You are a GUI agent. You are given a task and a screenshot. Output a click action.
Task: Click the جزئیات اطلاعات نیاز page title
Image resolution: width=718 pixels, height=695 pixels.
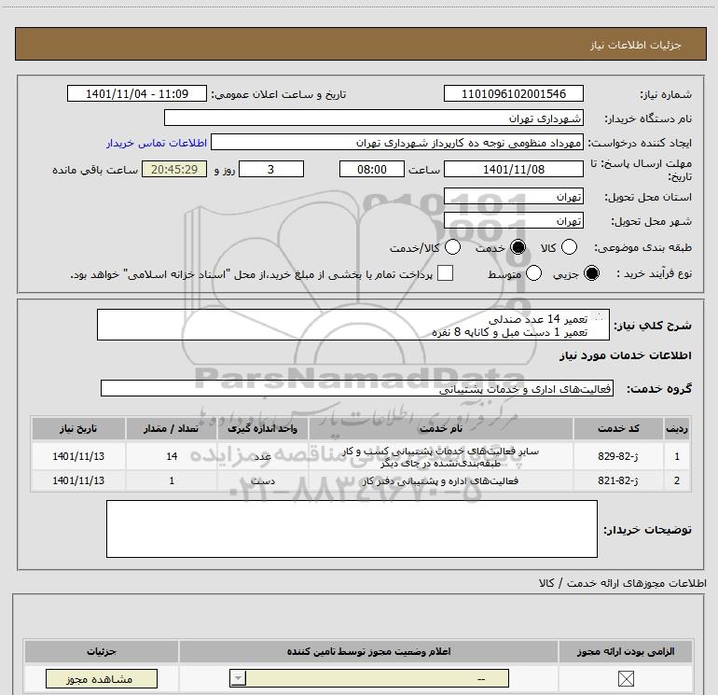coord(635,45)
